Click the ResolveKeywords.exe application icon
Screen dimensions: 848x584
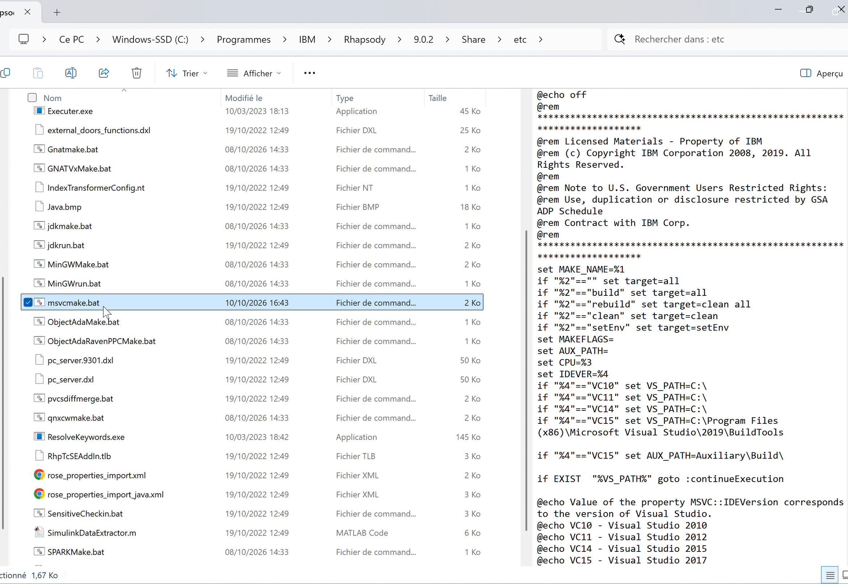pos(39,436)
